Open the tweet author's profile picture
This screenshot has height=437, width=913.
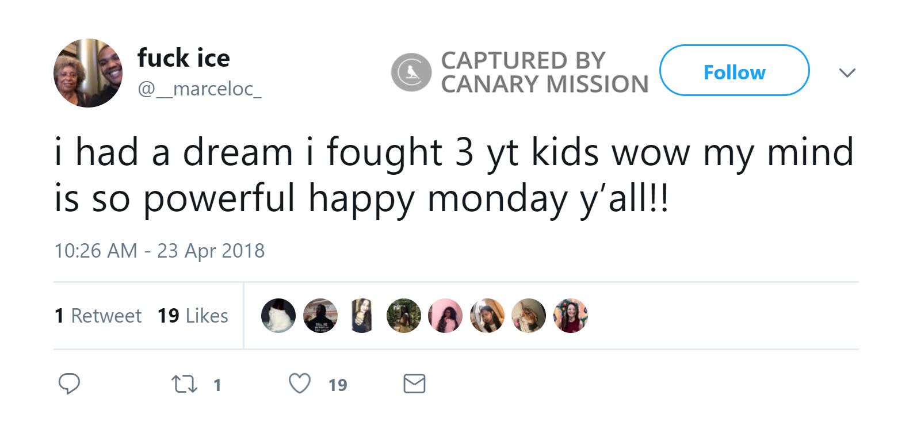click(88, 72)
